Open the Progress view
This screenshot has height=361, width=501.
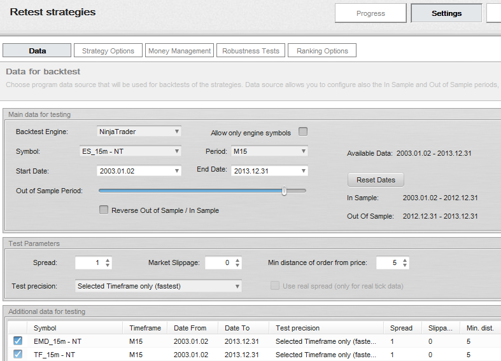pos(370,13)
